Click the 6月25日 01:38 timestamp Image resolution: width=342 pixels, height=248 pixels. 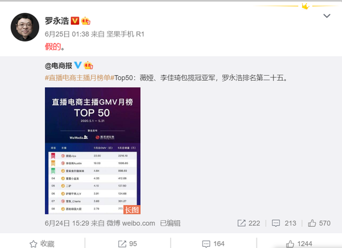point(67,34)
